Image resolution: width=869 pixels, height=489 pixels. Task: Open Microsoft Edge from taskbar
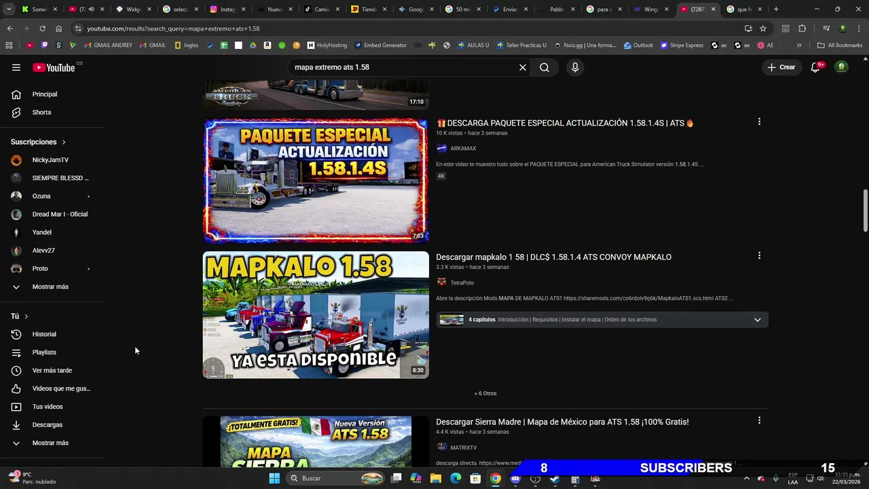pos(456,478)
